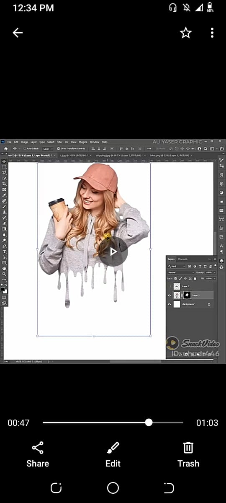This screenshot has width=226, height=503.
Task: Select the Hand tool
Action: coord(5,268)
